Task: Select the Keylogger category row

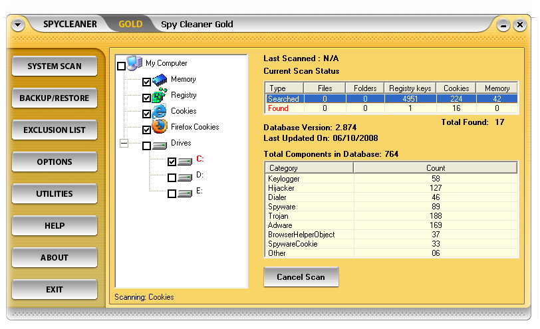Action: [392, 179]
